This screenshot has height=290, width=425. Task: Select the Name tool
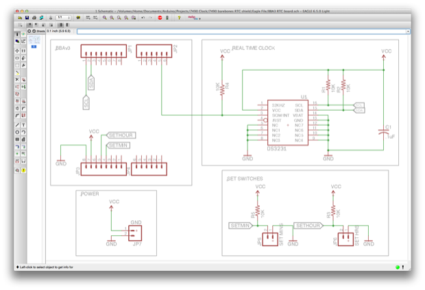[x=17, y=101]
